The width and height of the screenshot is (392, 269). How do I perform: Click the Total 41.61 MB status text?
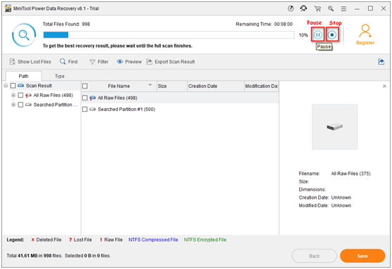point(59,256)
